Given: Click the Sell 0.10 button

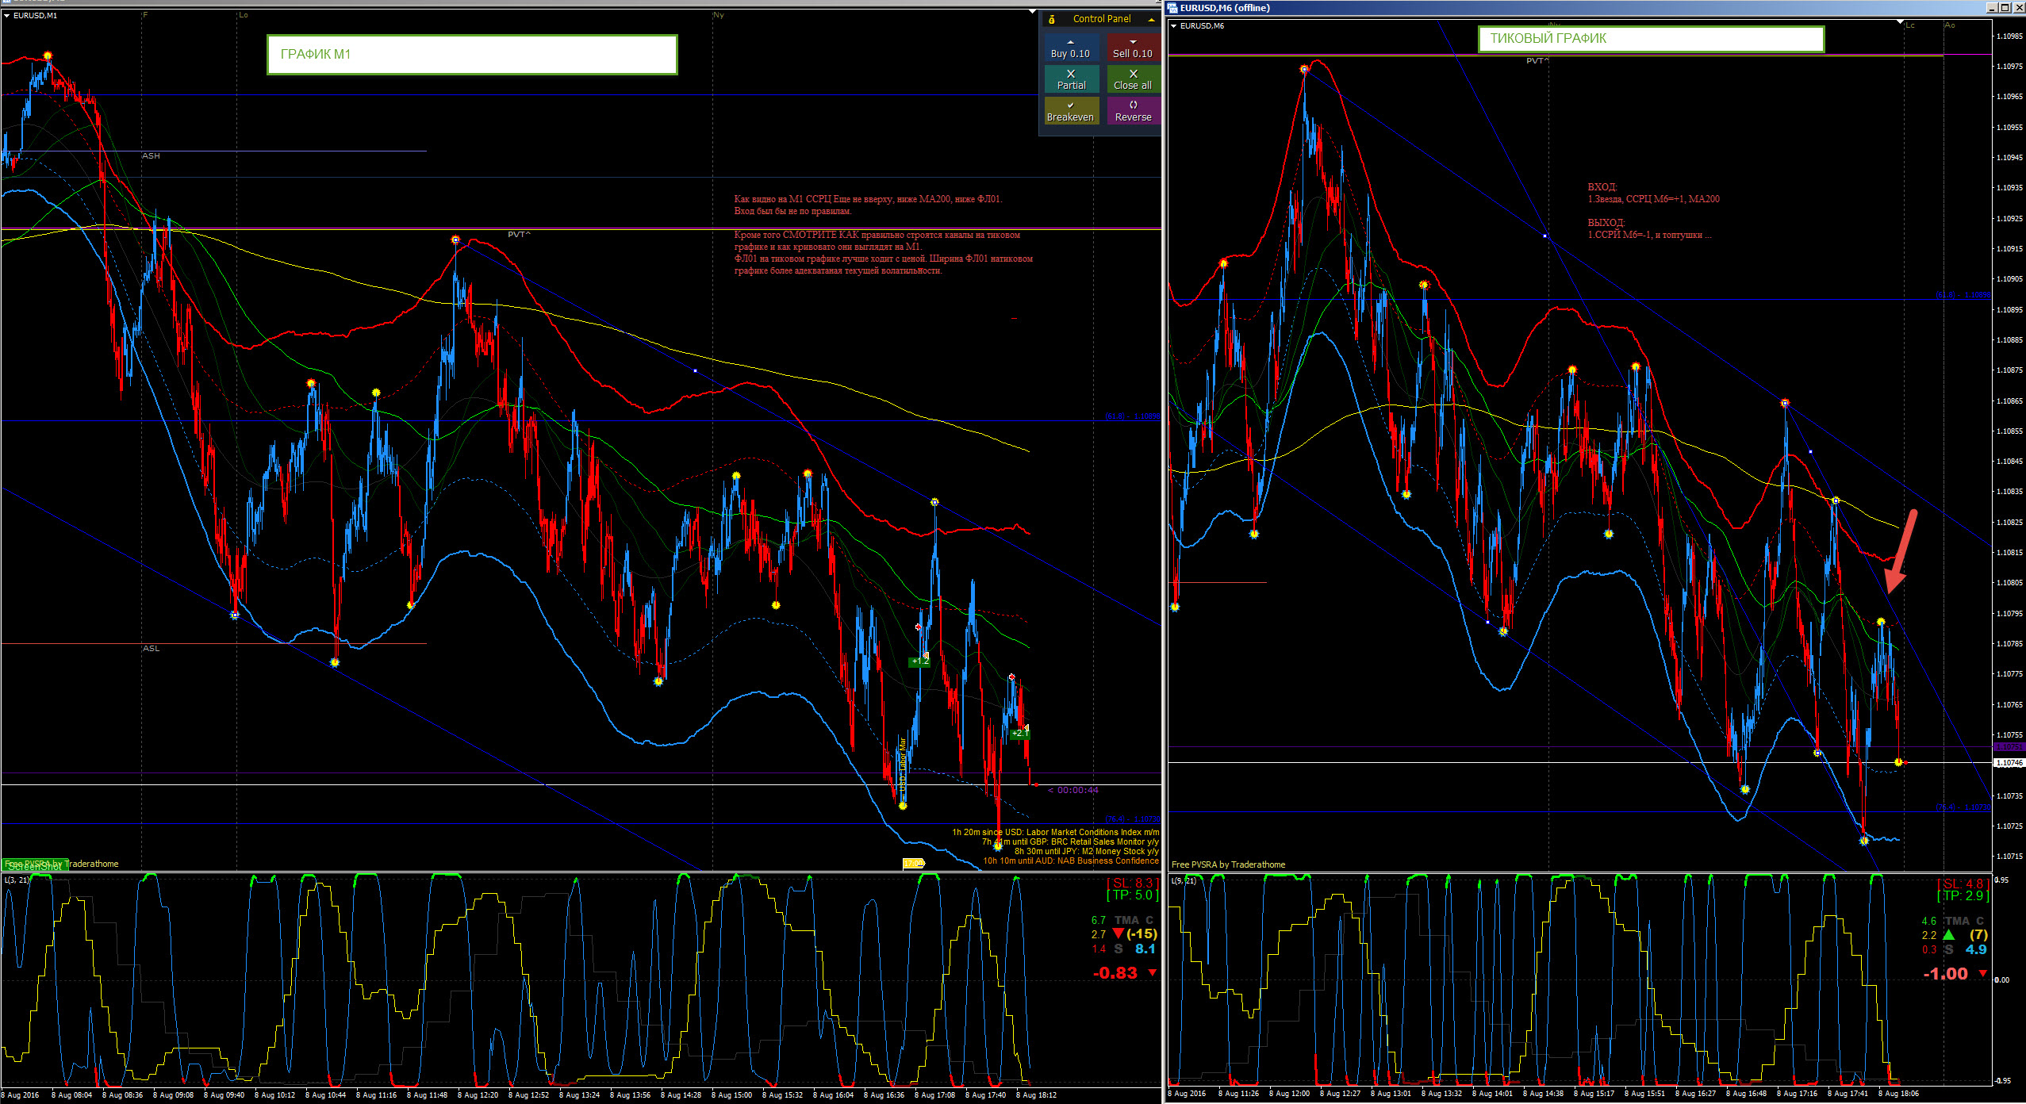Looking at the screenshot, I should click(x=1133, y=48).
